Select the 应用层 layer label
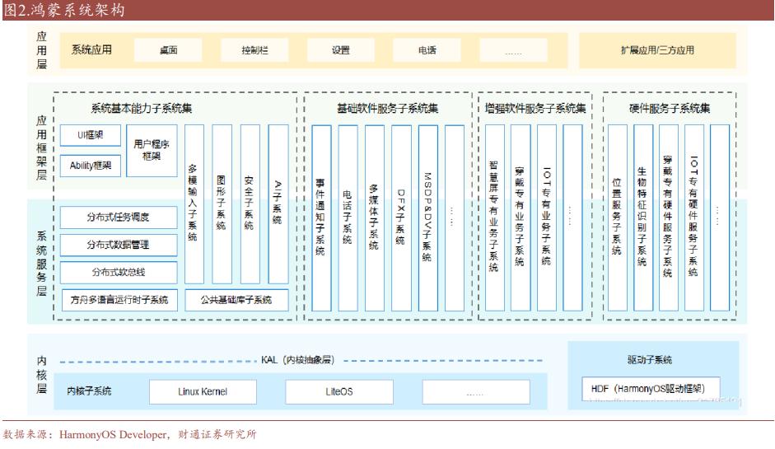 pyautogui.click(x=41, y=50)
